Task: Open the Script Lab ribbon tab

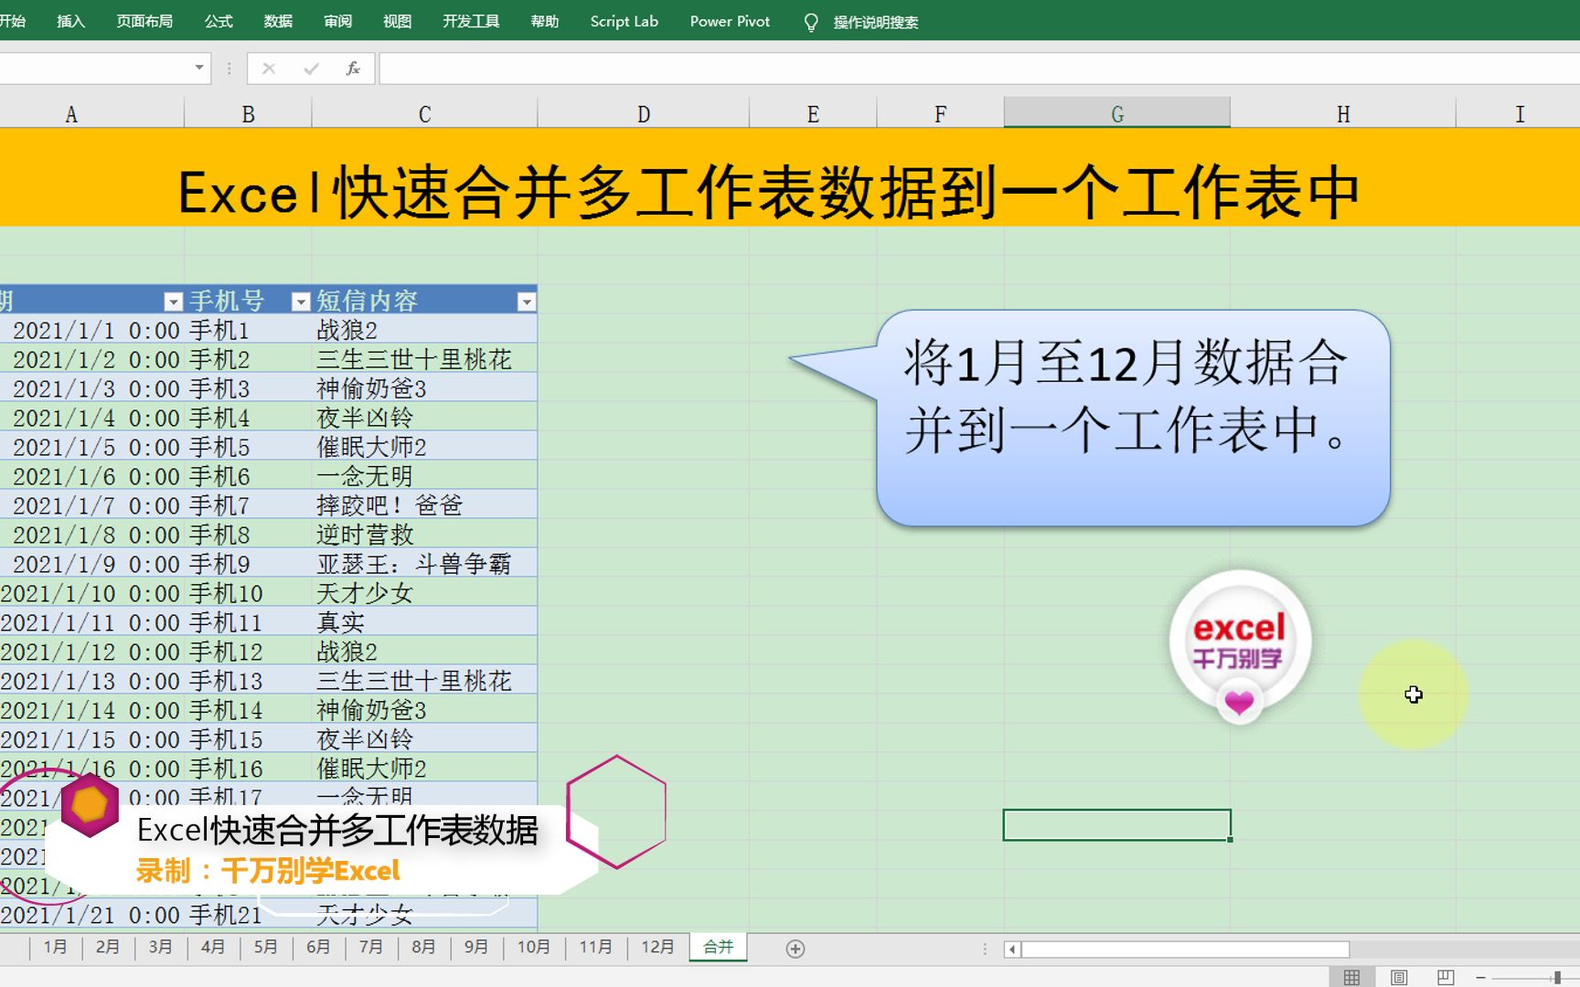Action: 625,21
